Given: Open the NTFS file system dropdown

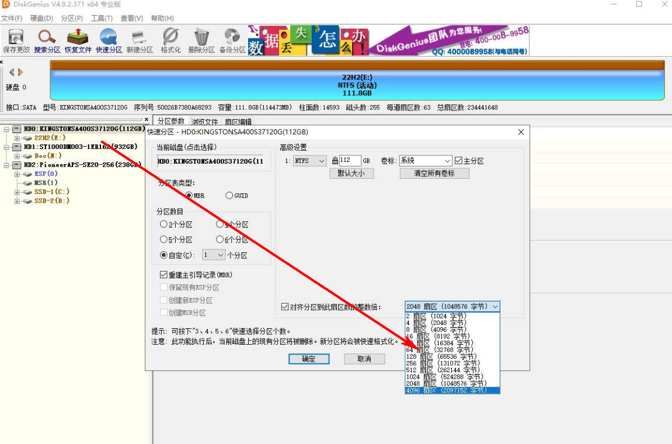Looking at the screenshot, I should point(309,161).
